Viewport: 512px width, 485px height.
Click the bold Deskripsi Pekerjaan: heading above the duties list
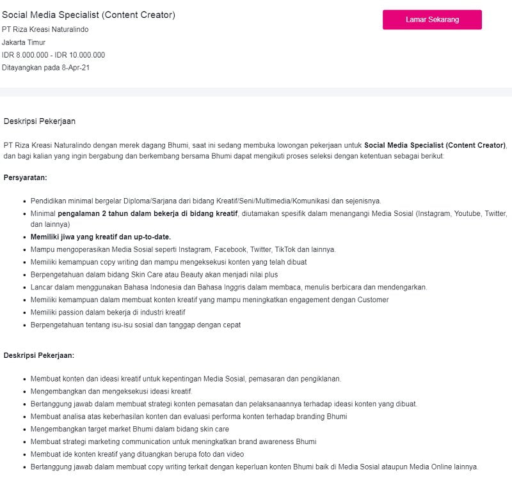[39, 355]
